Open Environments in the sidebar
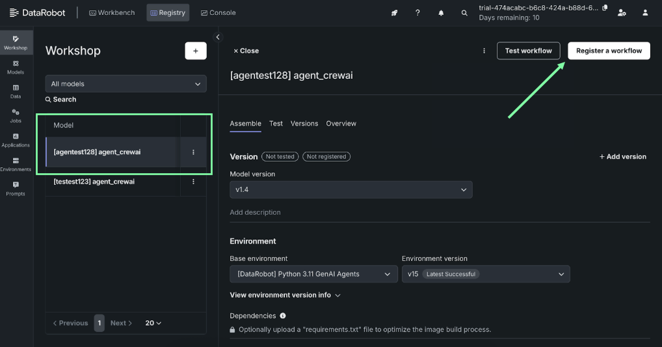This screenshot has height=347, width=662. (x=16, y=164)
